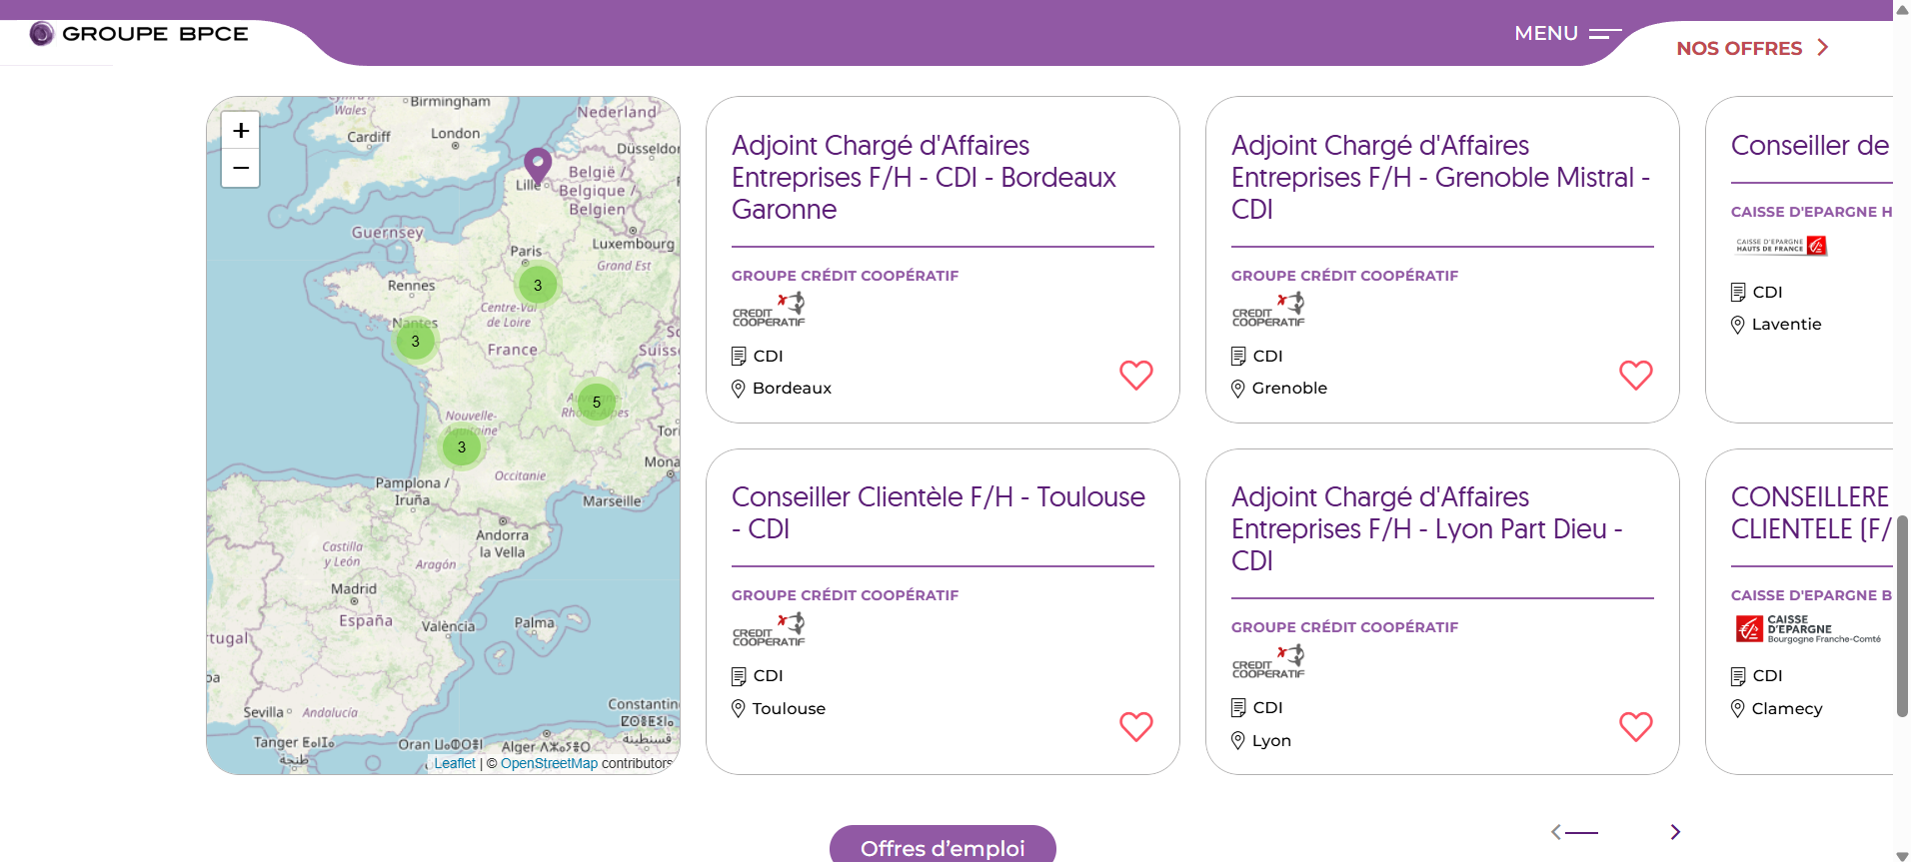The image size is (1911, 862).
Task: Click Crédit Coopératif logo on Grenoble card
Action: tap(1268, 310)
